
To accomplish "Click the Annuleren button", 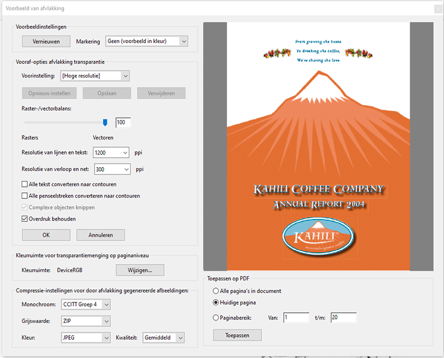I will pyautogui.click(x=100, y=235).
